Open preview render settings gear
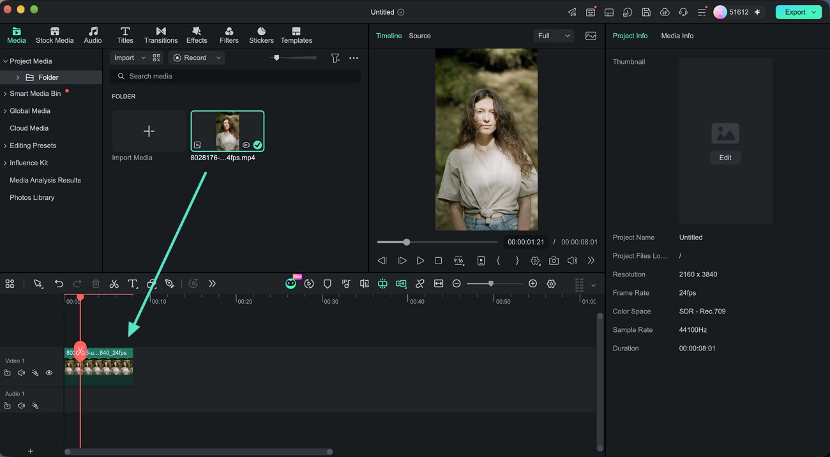The height and width of the screenshot is (457, 830). click(535, 260)
